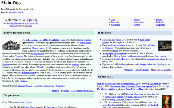The width and height of the screenshot is (174, 108).
Task: Jump to the navigation link
Action: [x=13, y=12]
